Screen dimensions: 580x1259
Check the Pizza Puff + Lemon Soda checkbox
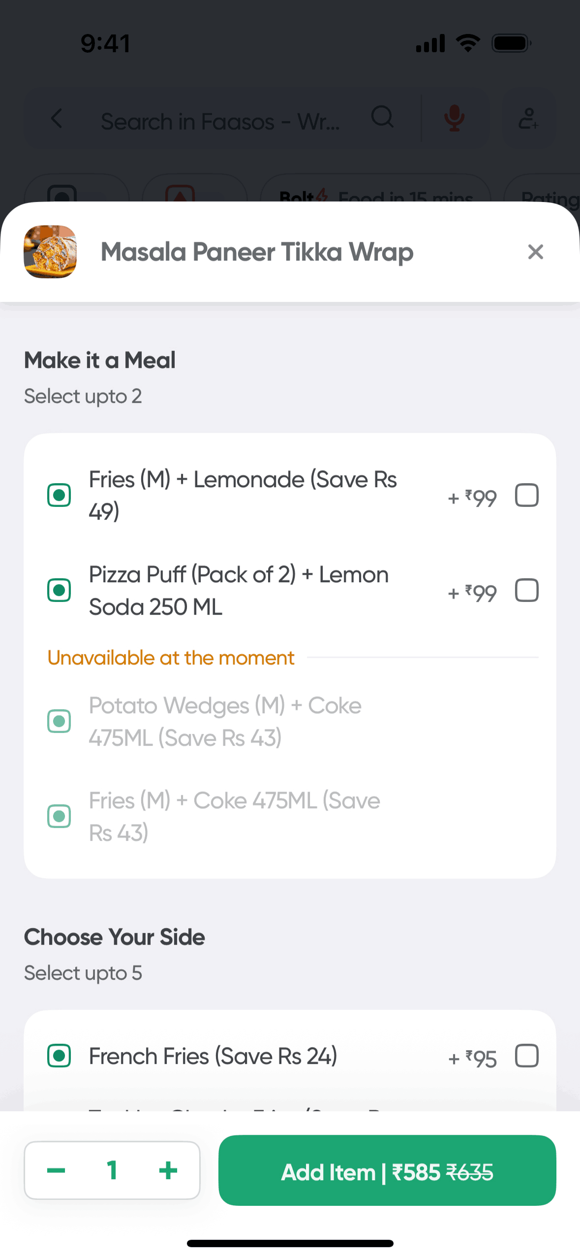point(526,590)
